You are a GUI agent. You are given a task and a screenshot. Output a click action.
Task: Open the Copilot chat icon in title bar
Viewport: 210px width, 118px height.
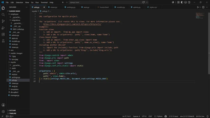tap(144, 2)
